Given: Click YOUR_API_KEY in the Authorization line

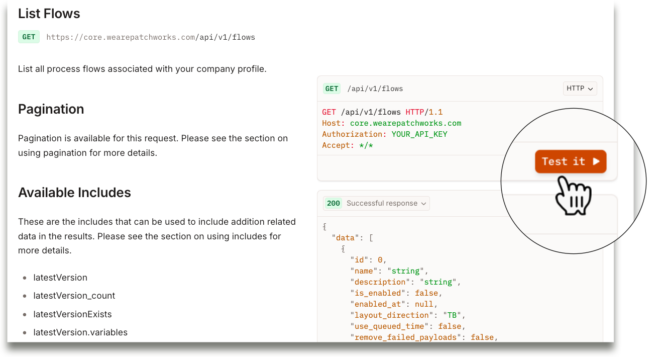Looking at the screenshot, I should [419, 134].
